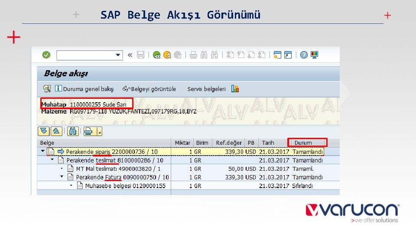416x234 pixels.
Task: Select the MT Mal teslimatı 4900003820 / 1 row
Action: [188, 169]
